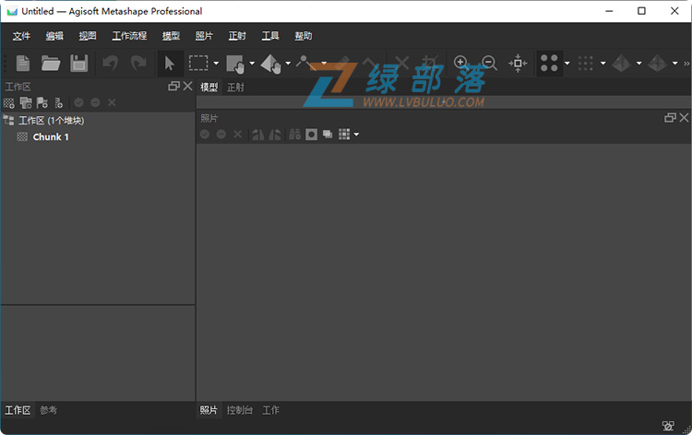Click Rotate left icon in 照片 pane
This screenshot has width=692, height=435.
pos(257,134)
